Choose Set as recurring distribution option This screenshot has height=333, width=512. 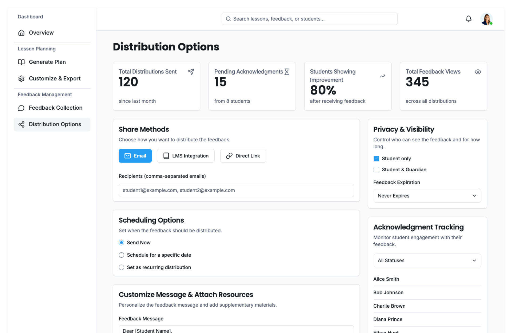click(x=122, y=267)
